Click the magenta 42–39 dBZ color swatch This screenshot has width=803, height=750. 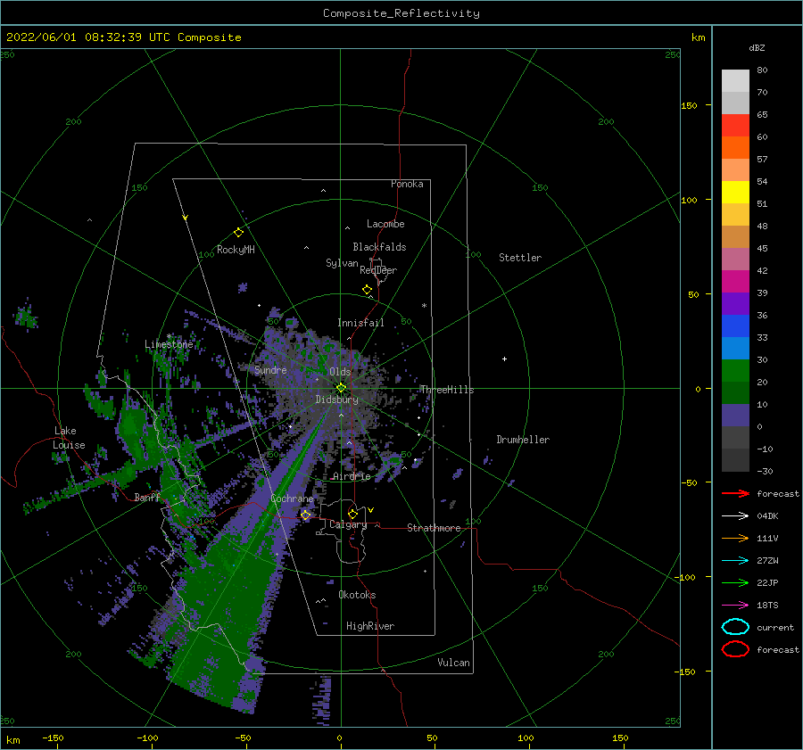pos(735,282)
